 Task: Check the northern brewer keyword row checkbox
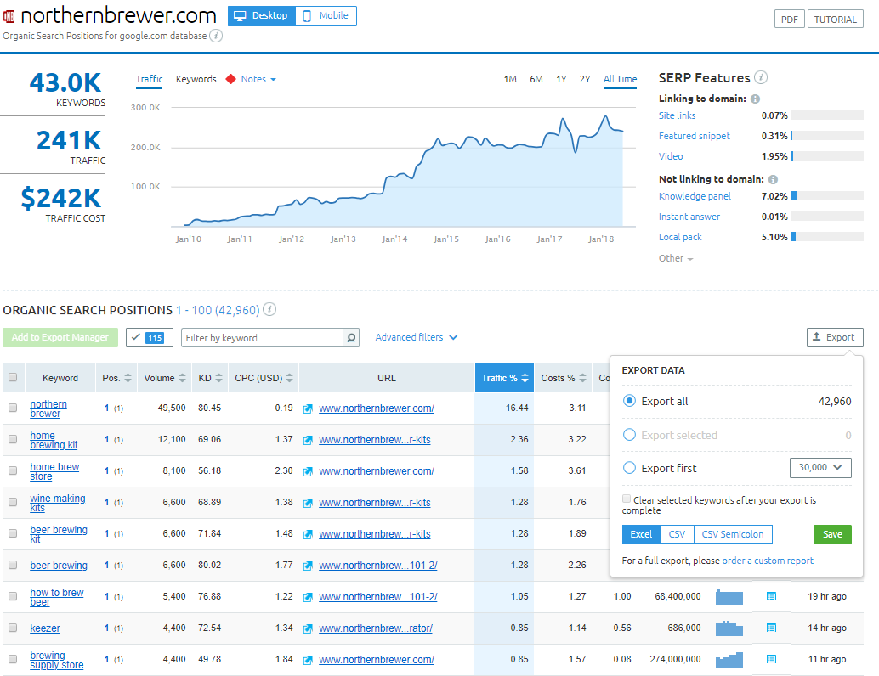pyautogui.click(x=13, y=407)
